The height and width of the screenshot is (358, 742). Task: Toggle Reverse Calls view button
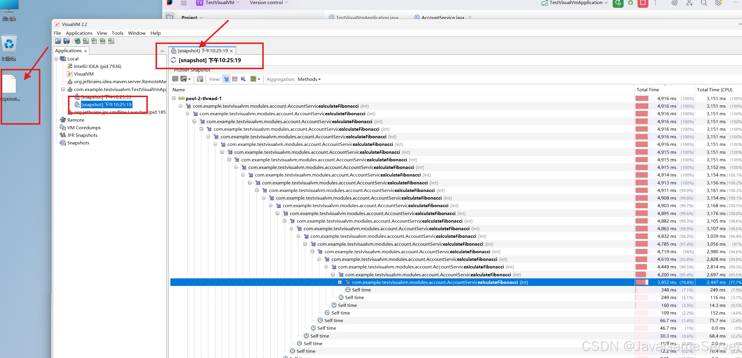point(243,79)
